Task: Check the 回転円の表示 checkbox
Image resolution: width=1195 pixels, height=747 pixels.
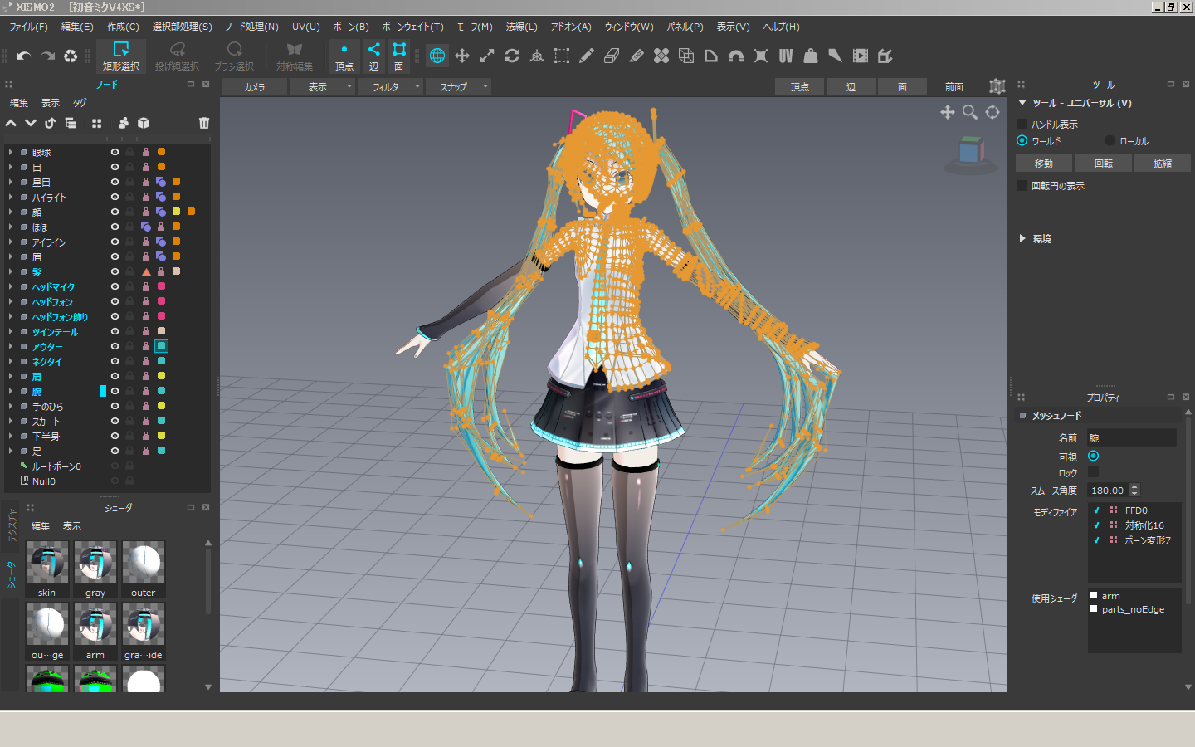Action: pos(1022,185)
